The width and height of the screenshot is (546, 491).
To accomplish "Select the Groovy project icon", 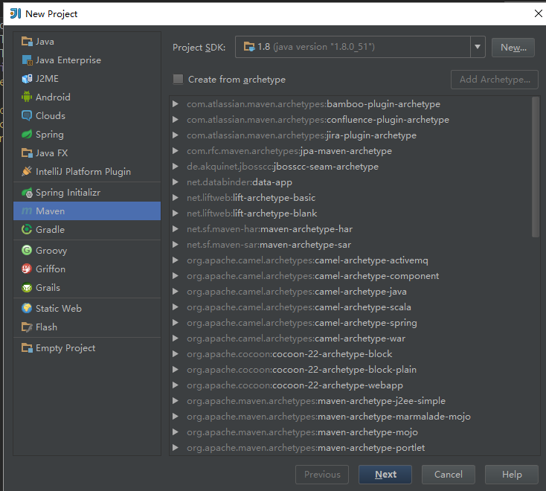I will point(27,250).
